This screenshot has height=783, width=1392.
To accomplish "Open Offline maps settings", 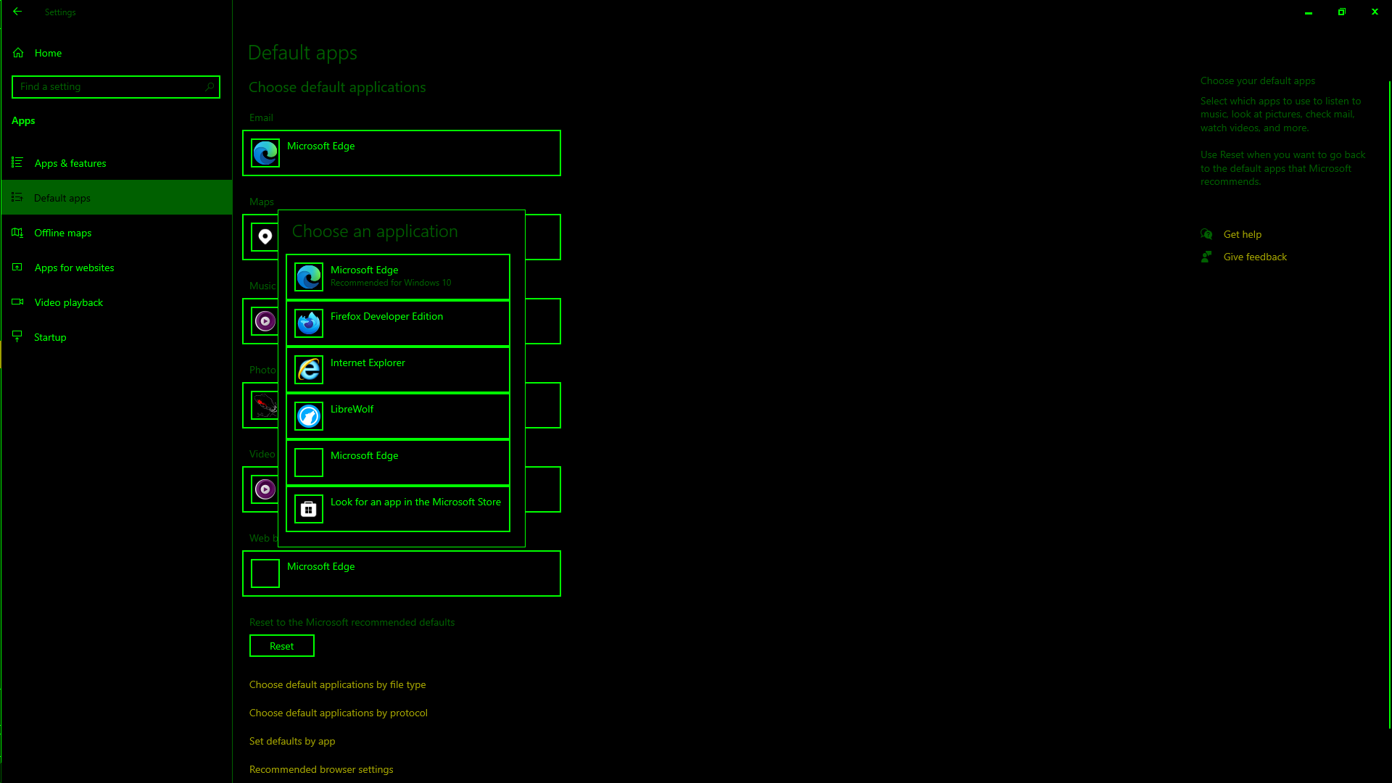I will 64,232.
